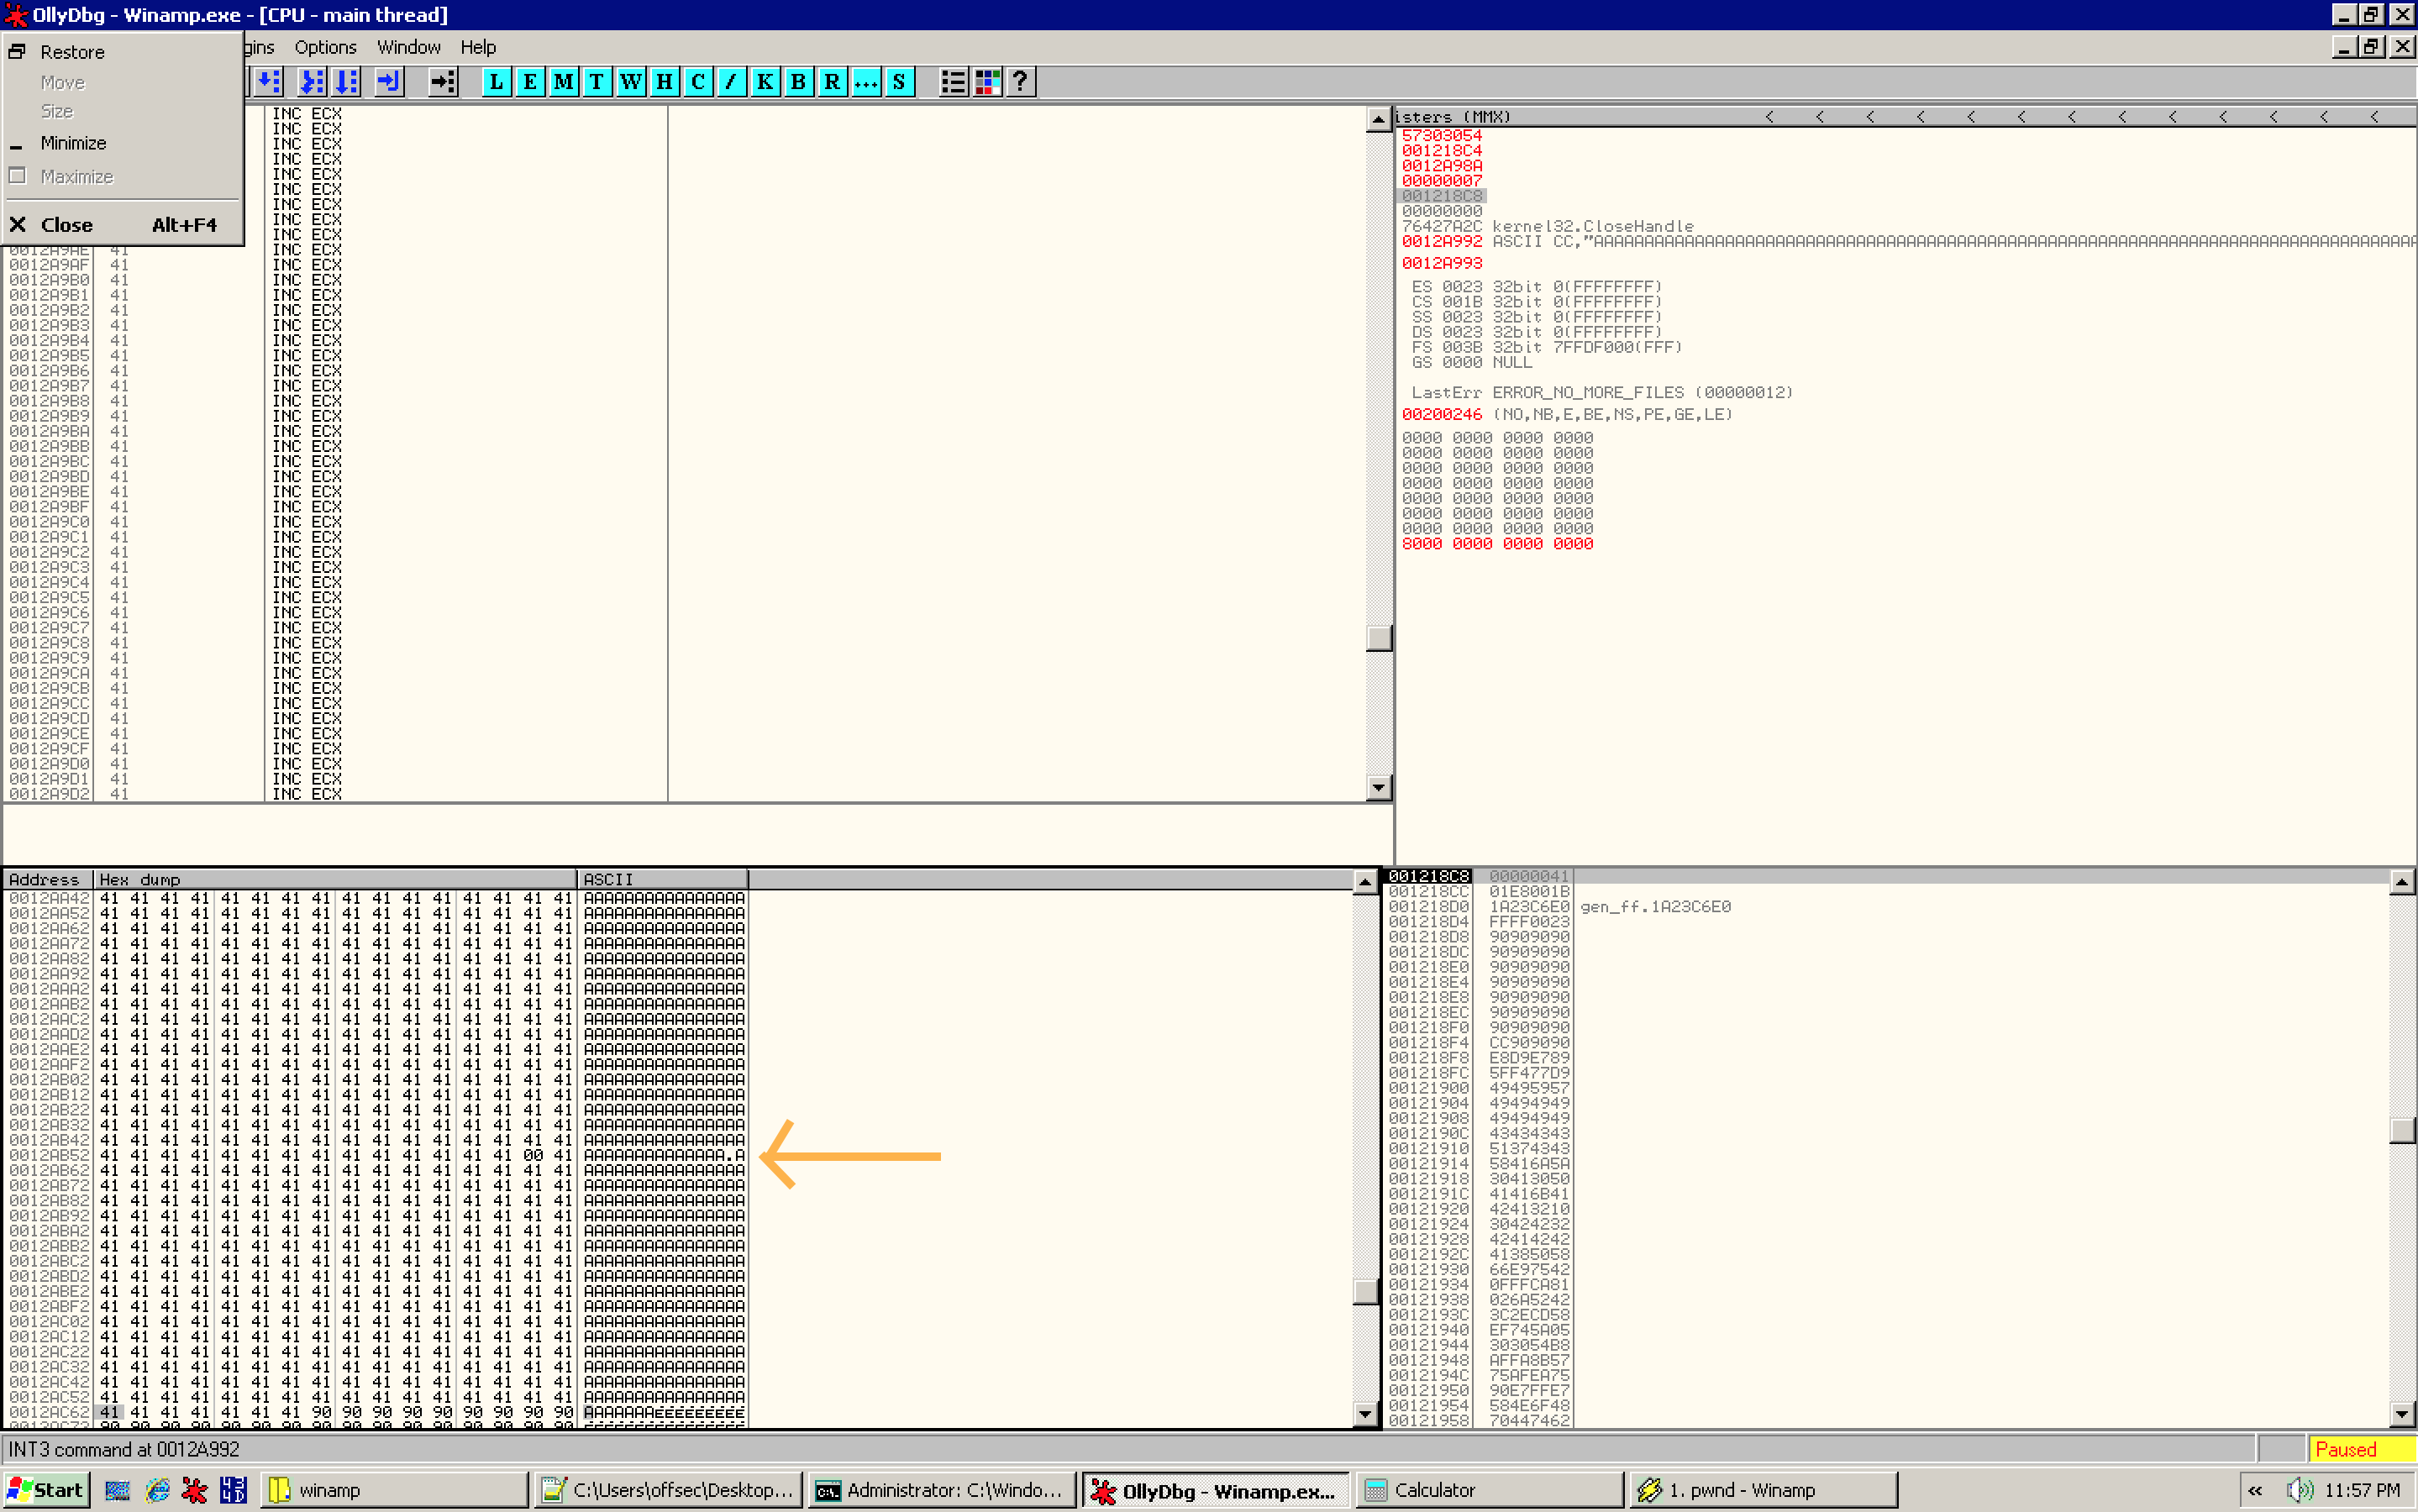Click Execute till return toolbar icon
Image resolution: width=2418 pixels, height=1512 pixels.
388,82
